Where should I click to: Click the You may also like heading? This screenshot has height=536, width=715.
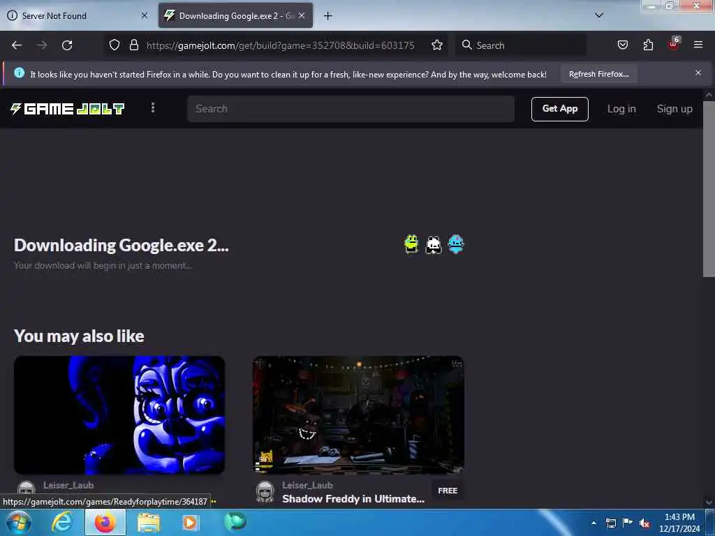(79, 336)
